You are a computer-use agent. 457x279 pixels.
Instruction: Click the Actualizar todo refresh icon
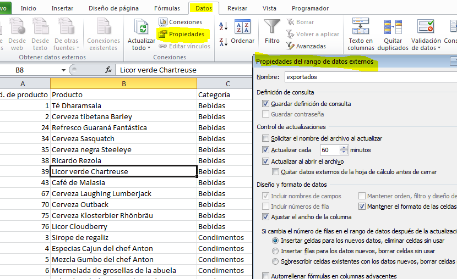pyautogui.click(x=142, y=27)
